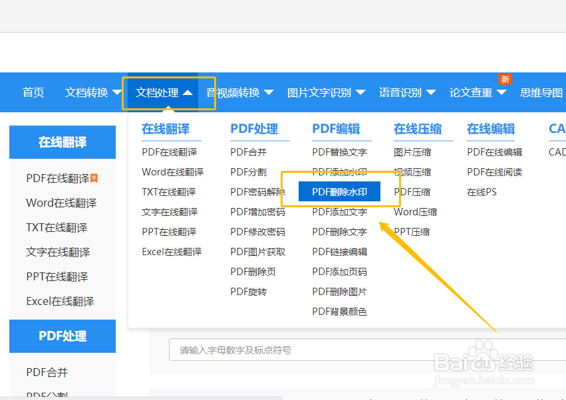
Task: Click the 在线翻译 blue sidebar header
Action: (62, 142)
